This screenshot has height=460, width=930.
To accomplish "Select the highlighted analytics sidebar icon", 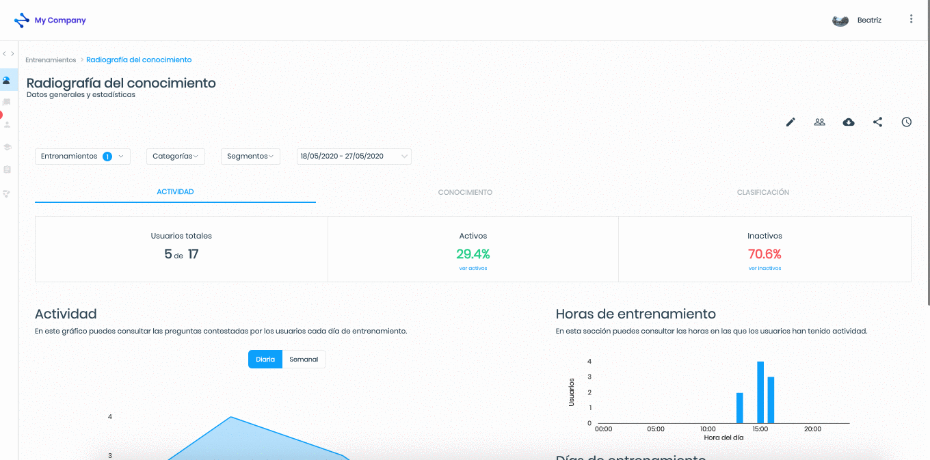I will point(6,80).
